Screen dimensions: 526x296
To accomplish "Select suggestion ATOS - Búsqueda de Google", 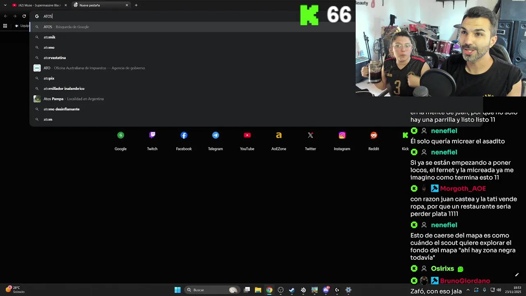I will (x=192, y=27).
